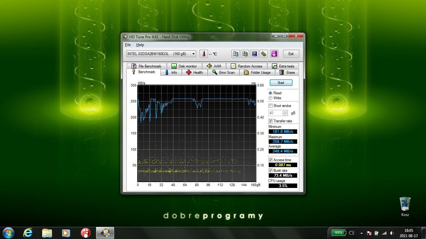Viewport: 426px width, 239px height.
Task: Click the 99% battery indicator in the taskbar
Action: 339,233
